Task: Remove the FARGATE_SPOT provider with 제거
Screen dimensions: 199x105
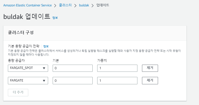Action: 150,68
